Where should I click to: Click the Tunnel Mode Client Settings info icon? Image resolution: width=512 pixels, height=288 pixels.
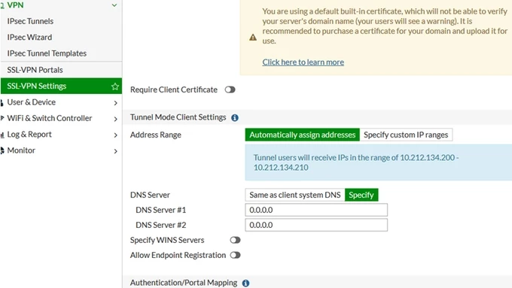click(x=235, y=118)
